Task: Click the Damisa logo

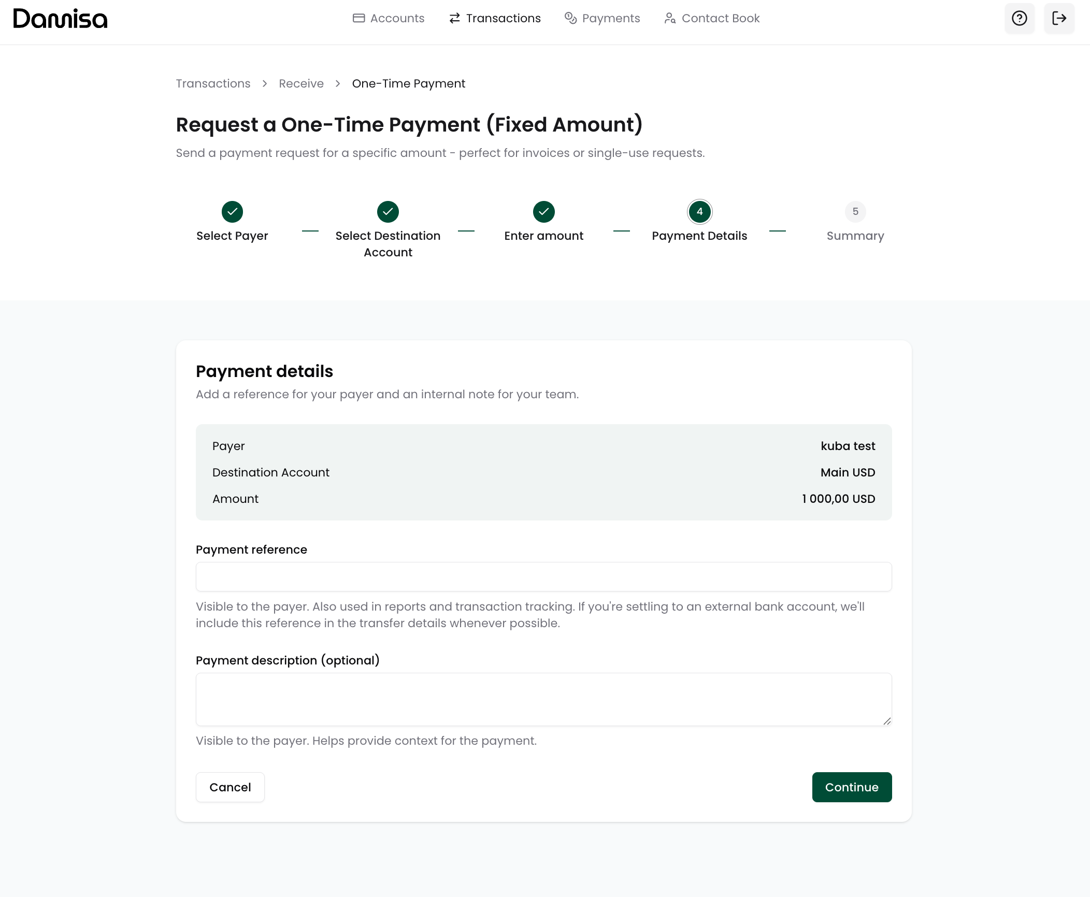Action: [x=60, y=19]
